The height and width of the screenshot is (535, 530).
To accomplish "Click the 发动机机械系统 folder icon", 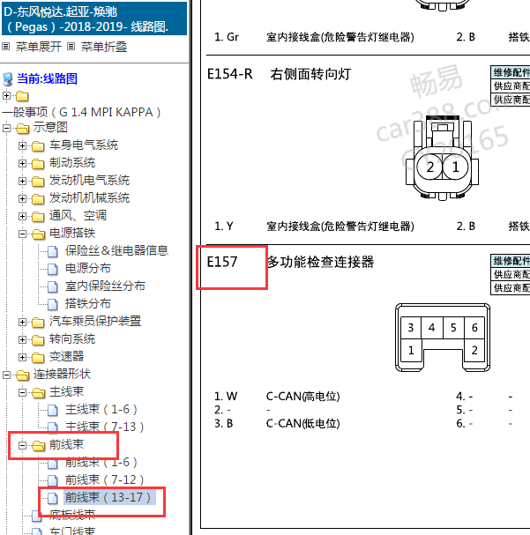I will (x=38, y=199).
